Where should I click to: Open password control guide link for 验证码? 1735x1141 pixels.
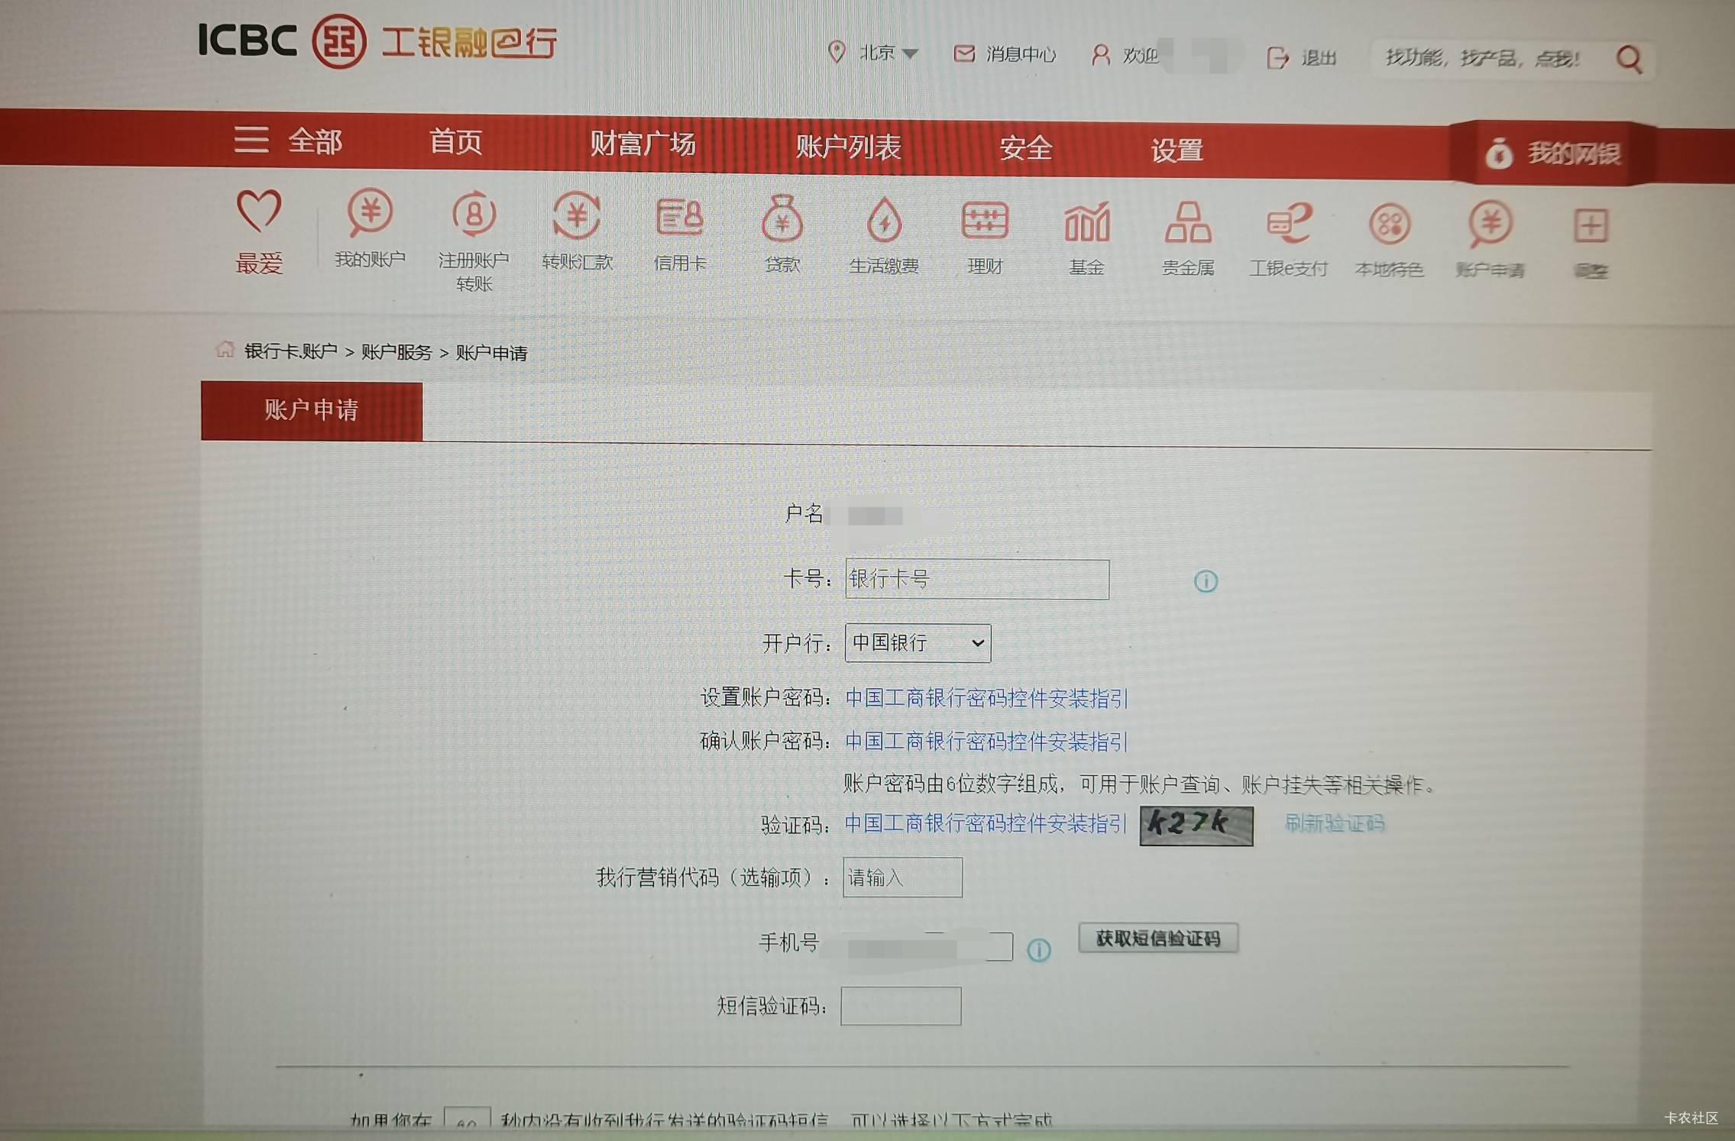(x=986, y=823)
